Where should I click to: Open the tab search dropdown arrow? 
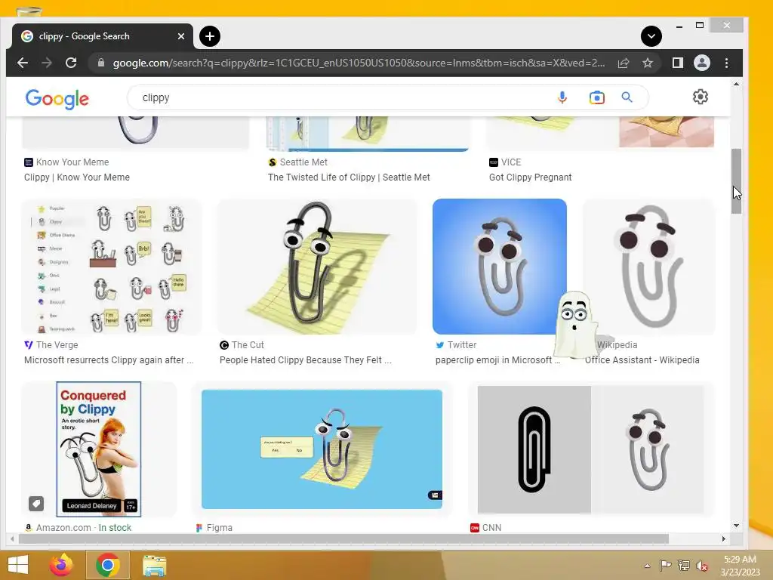pyautogui.click(x=651, y=36)
